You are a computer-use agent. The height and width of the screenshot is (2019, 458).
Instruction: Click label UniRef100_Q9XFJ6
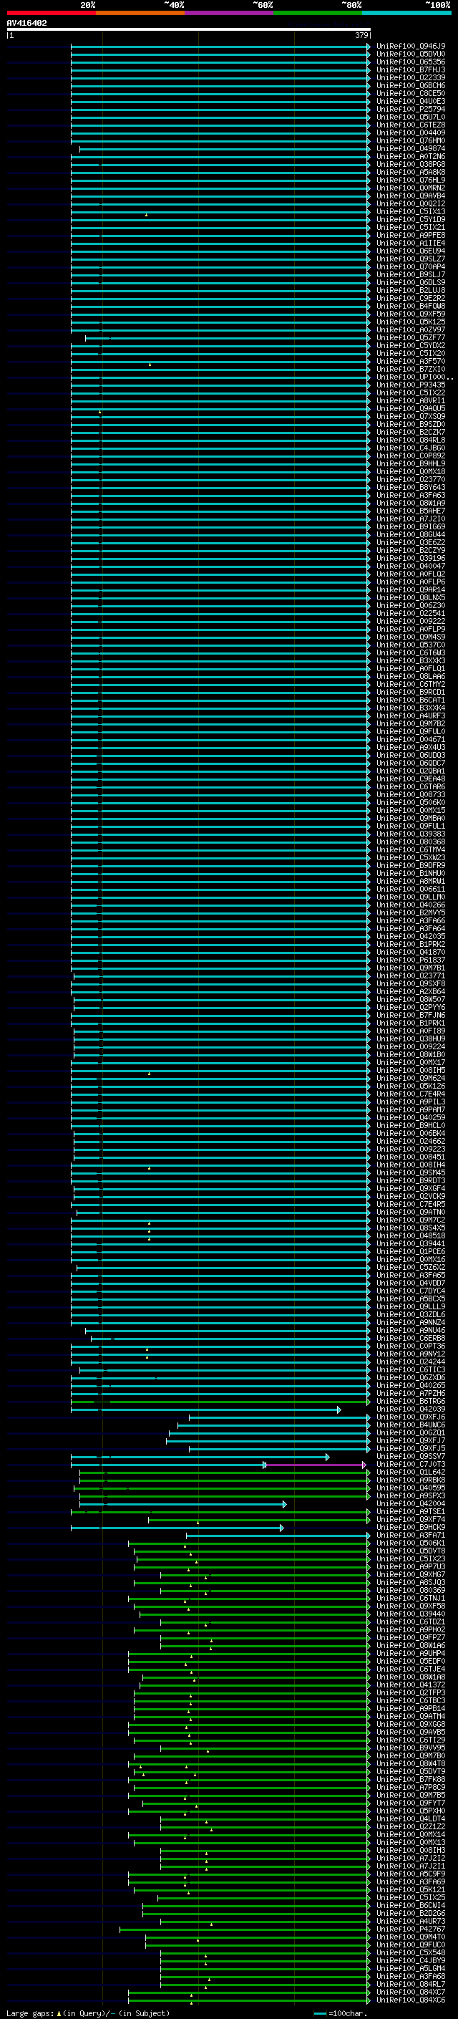tap(410, 1417)
